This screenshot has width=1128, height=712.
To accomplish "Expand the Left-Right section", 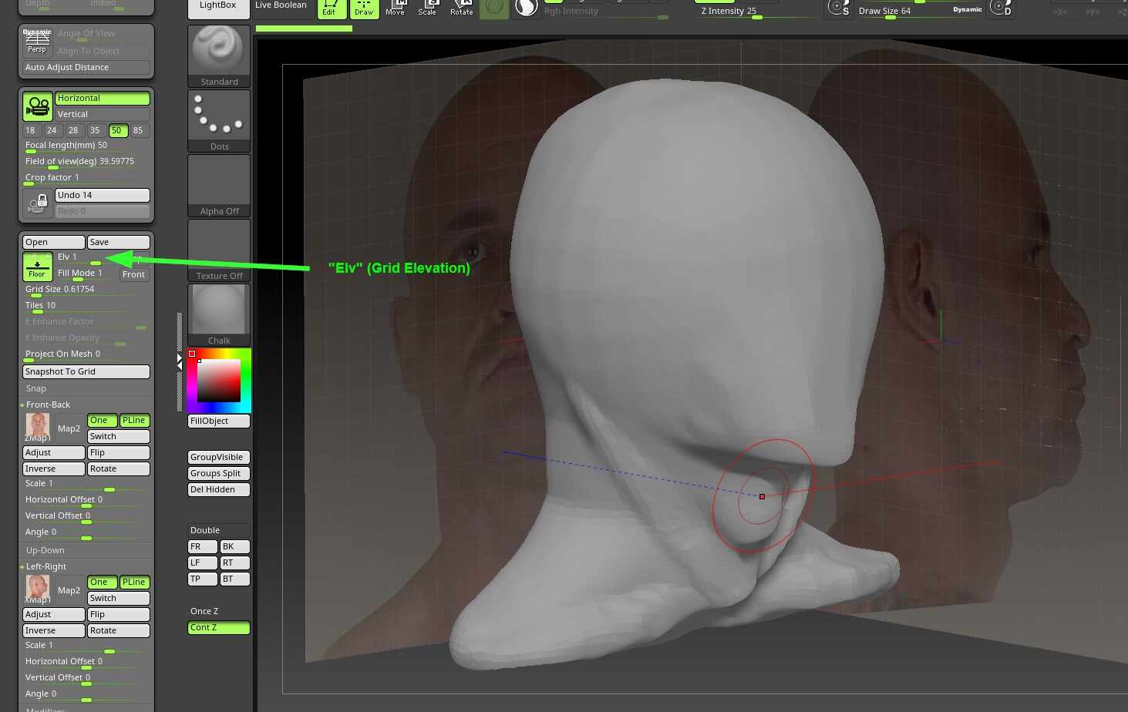I will (46, 566).
